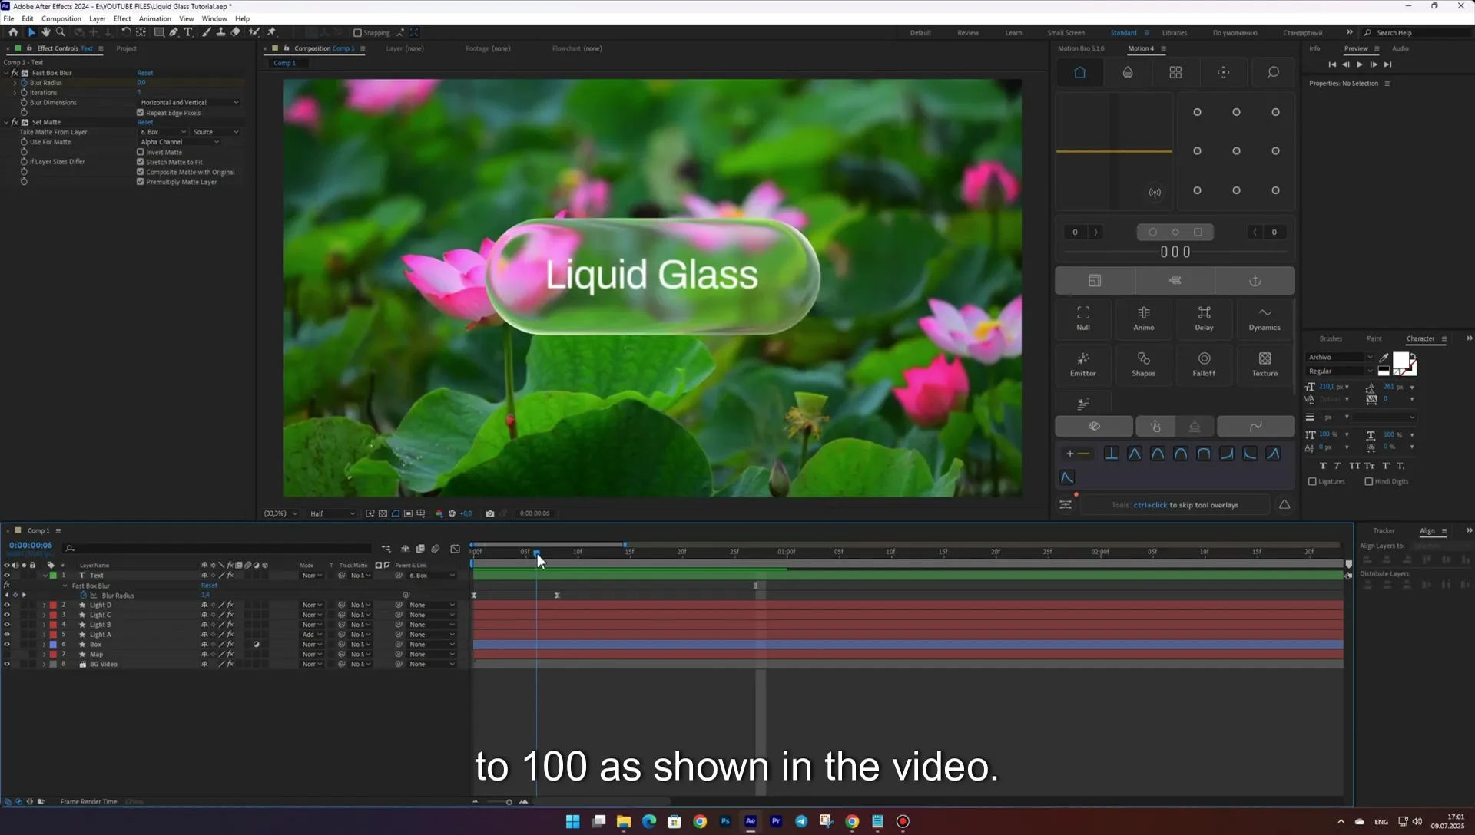Open Use For Matte Alpha Channel dropdown
Screen dimensions: 1475x835
pyautogui.click(x=179, y=142)
